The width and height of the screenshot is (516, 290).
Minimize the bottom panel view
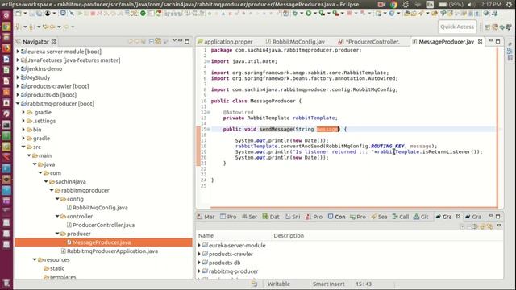(x=491, y=216)
